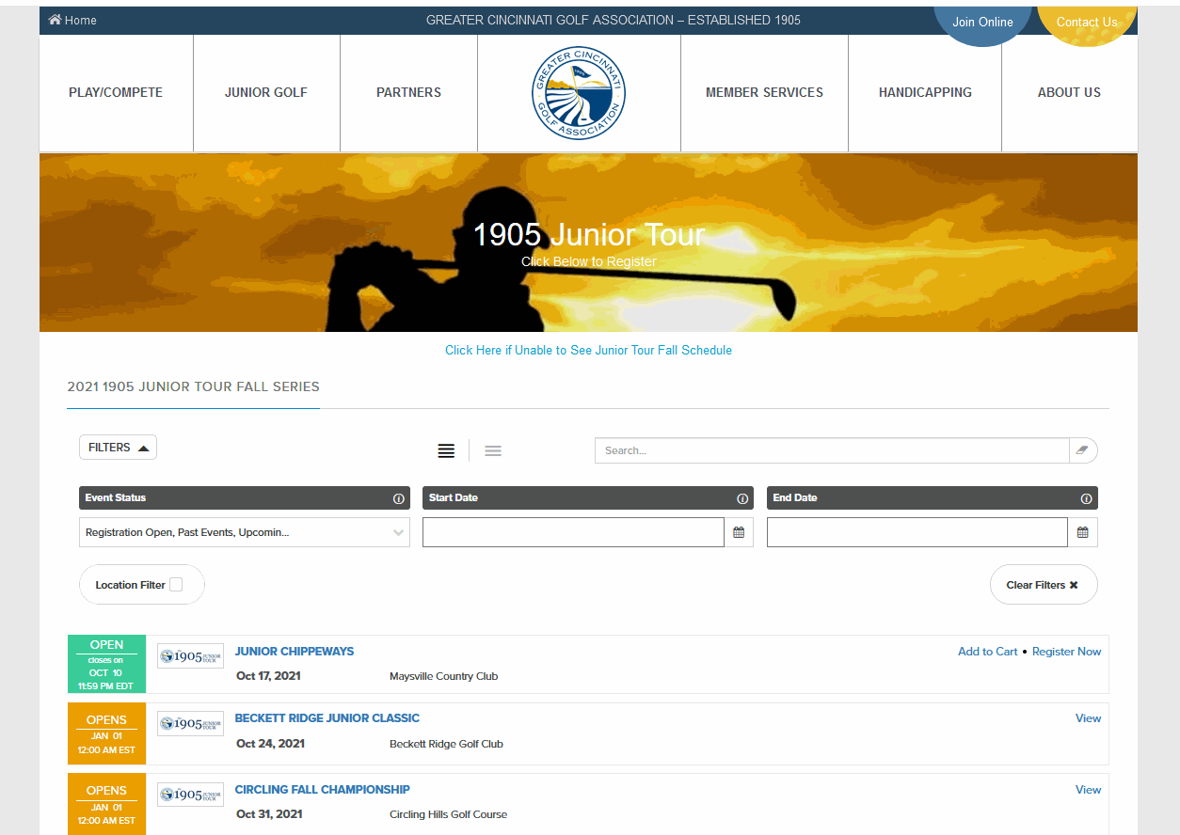
Task: Open the Greater Cincinnati Golf Association logo
Action: click(x=578, y=93)
